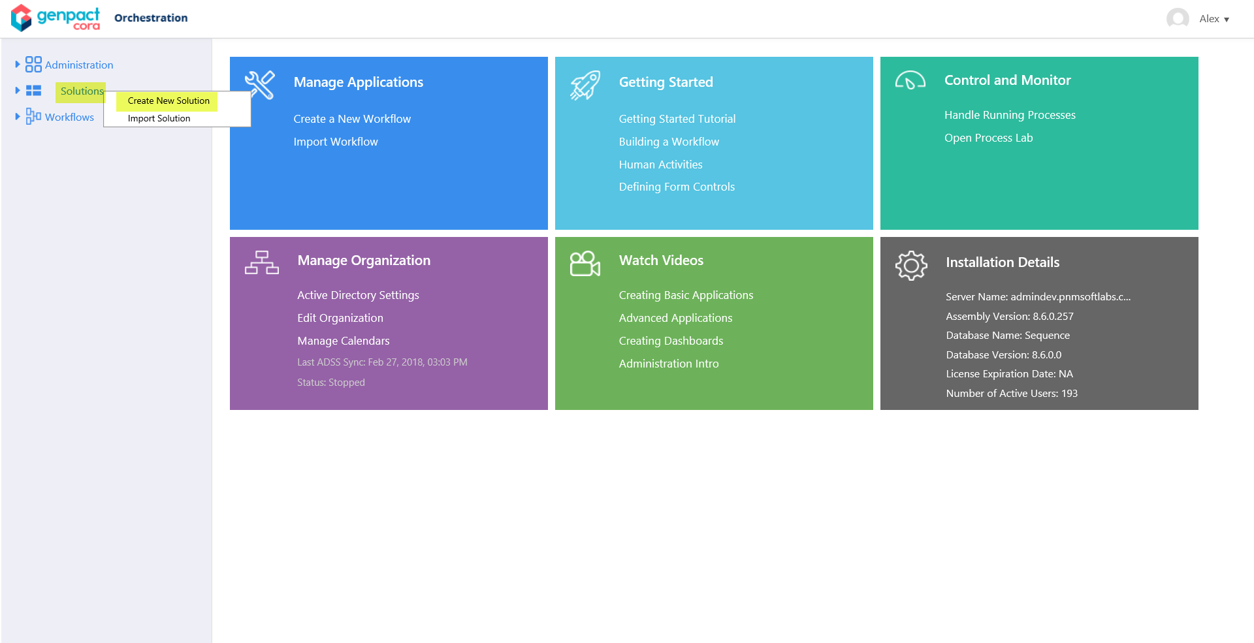Open the Open Process Lab link
This screenshot has width=1254, height=643.
point(989,138)
